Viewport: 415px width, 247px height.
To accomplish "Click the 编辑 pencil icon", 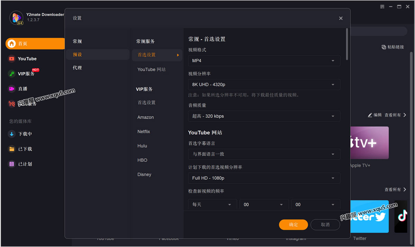I will 370,115.
